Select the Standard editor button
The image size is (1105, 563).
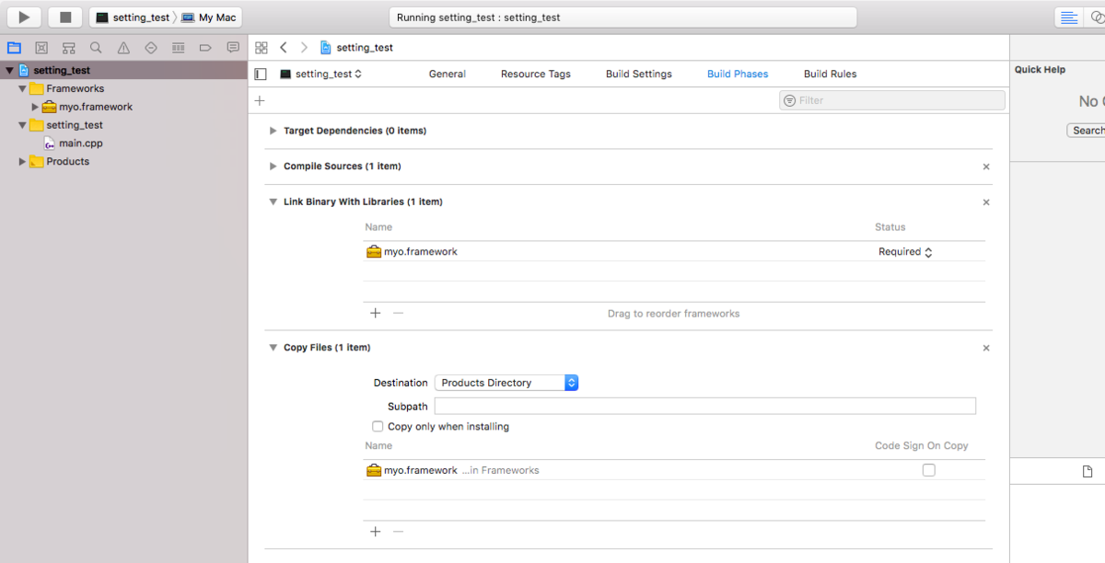(1068, 17)
